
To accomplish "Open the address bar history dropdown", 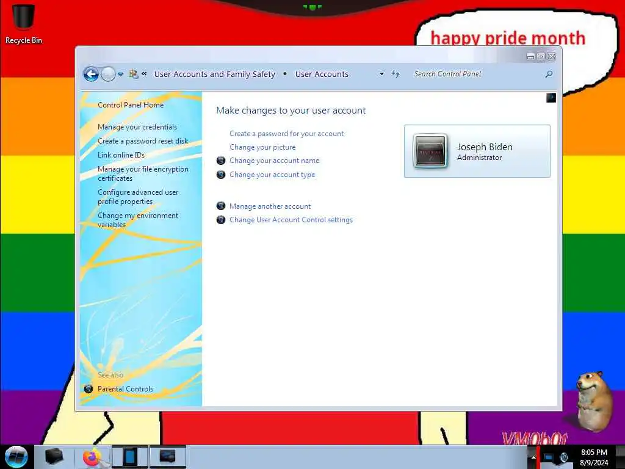I will [x=381, y=74].
